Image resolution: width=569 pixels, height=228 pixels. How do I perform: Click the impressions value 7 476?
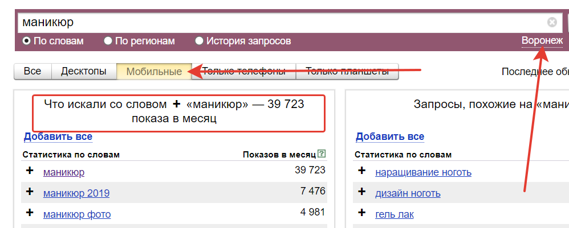(313, 191)
